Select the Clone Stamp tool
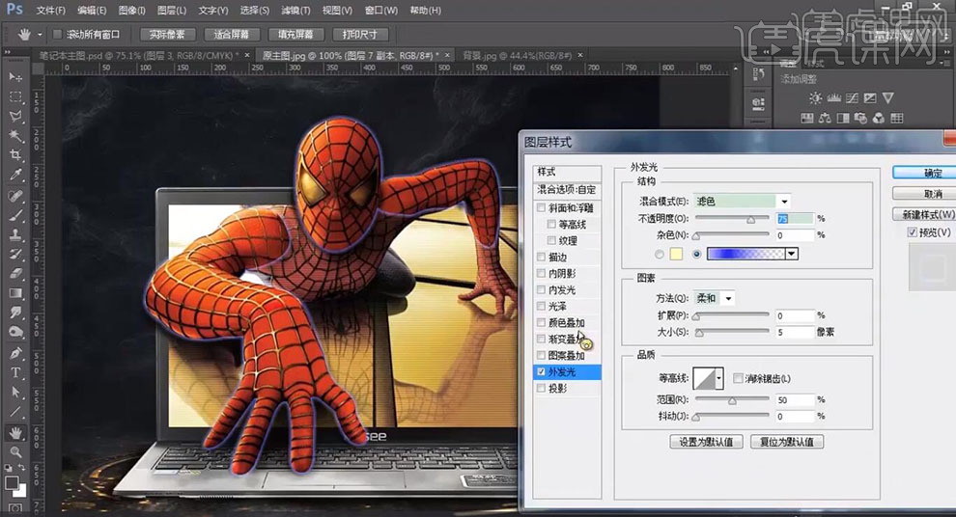The height and width of the screenshot is (517, 956). point(15,234)
